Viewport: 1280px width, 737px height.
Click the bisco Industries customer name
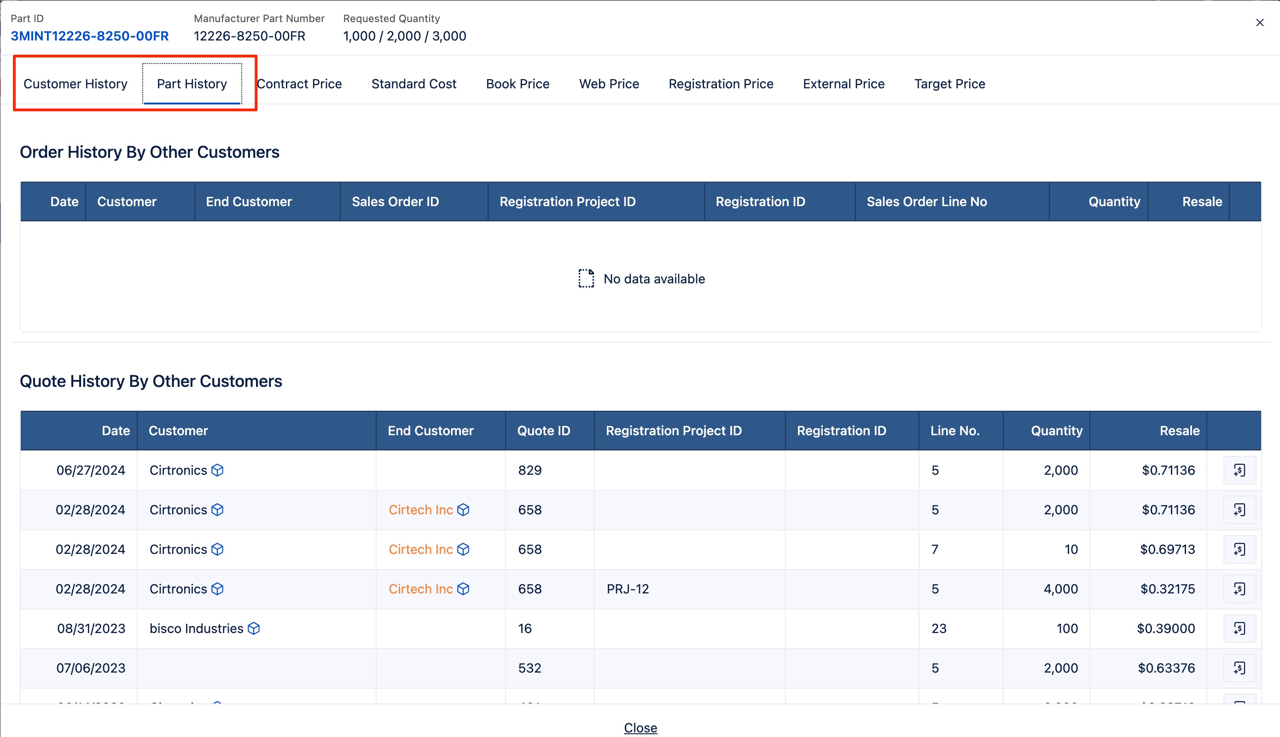click(x=197, y=628)
